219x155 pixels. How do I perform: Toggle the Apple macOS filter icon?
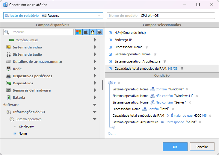tap(86, 32)
